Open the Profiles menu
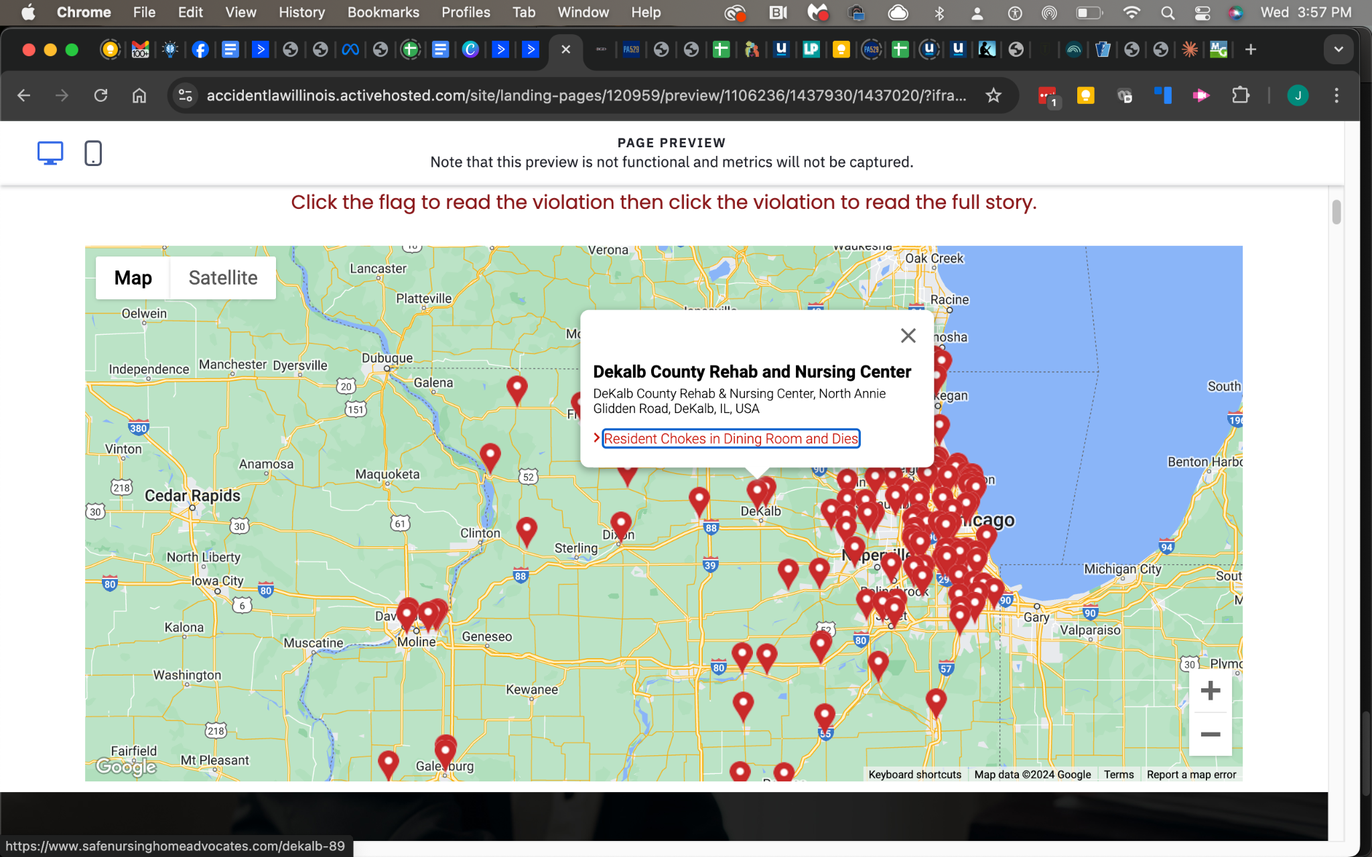Screen dimensions: 1372x857 click(466, 12)
